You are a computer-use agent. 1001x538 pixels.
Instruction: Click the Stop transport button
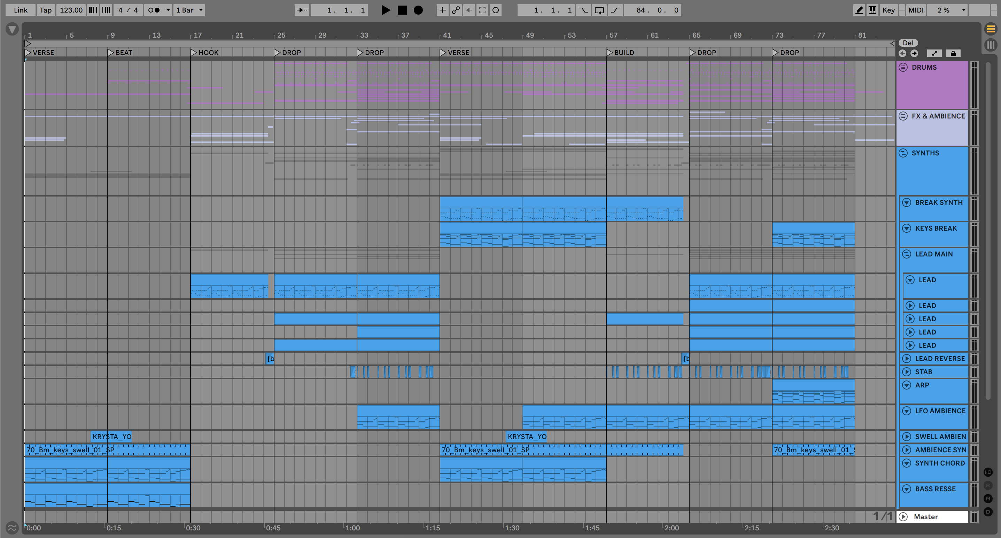[x=402, y=10]
